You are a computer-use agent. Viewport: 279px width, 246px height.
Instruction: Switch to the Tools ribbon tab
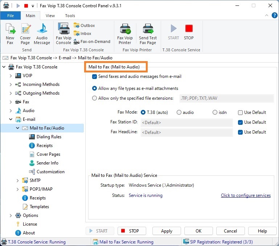[x=70, y=16]
